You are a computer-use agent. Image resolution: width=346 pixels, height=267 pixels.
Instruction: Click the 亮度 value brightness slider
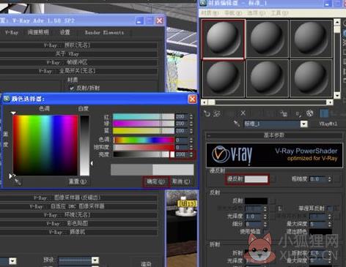[144, 154]
